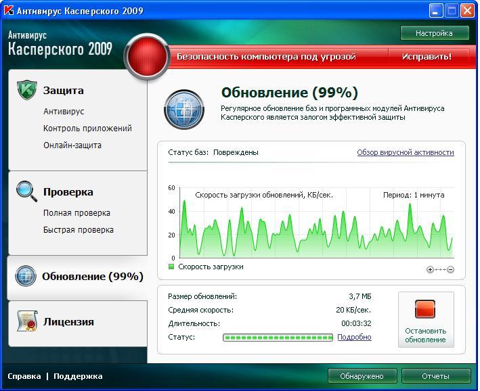This screenshot has height=391, width=480.
Task: Click Статус баз: Повреждены text
Action: click(213, 152)
